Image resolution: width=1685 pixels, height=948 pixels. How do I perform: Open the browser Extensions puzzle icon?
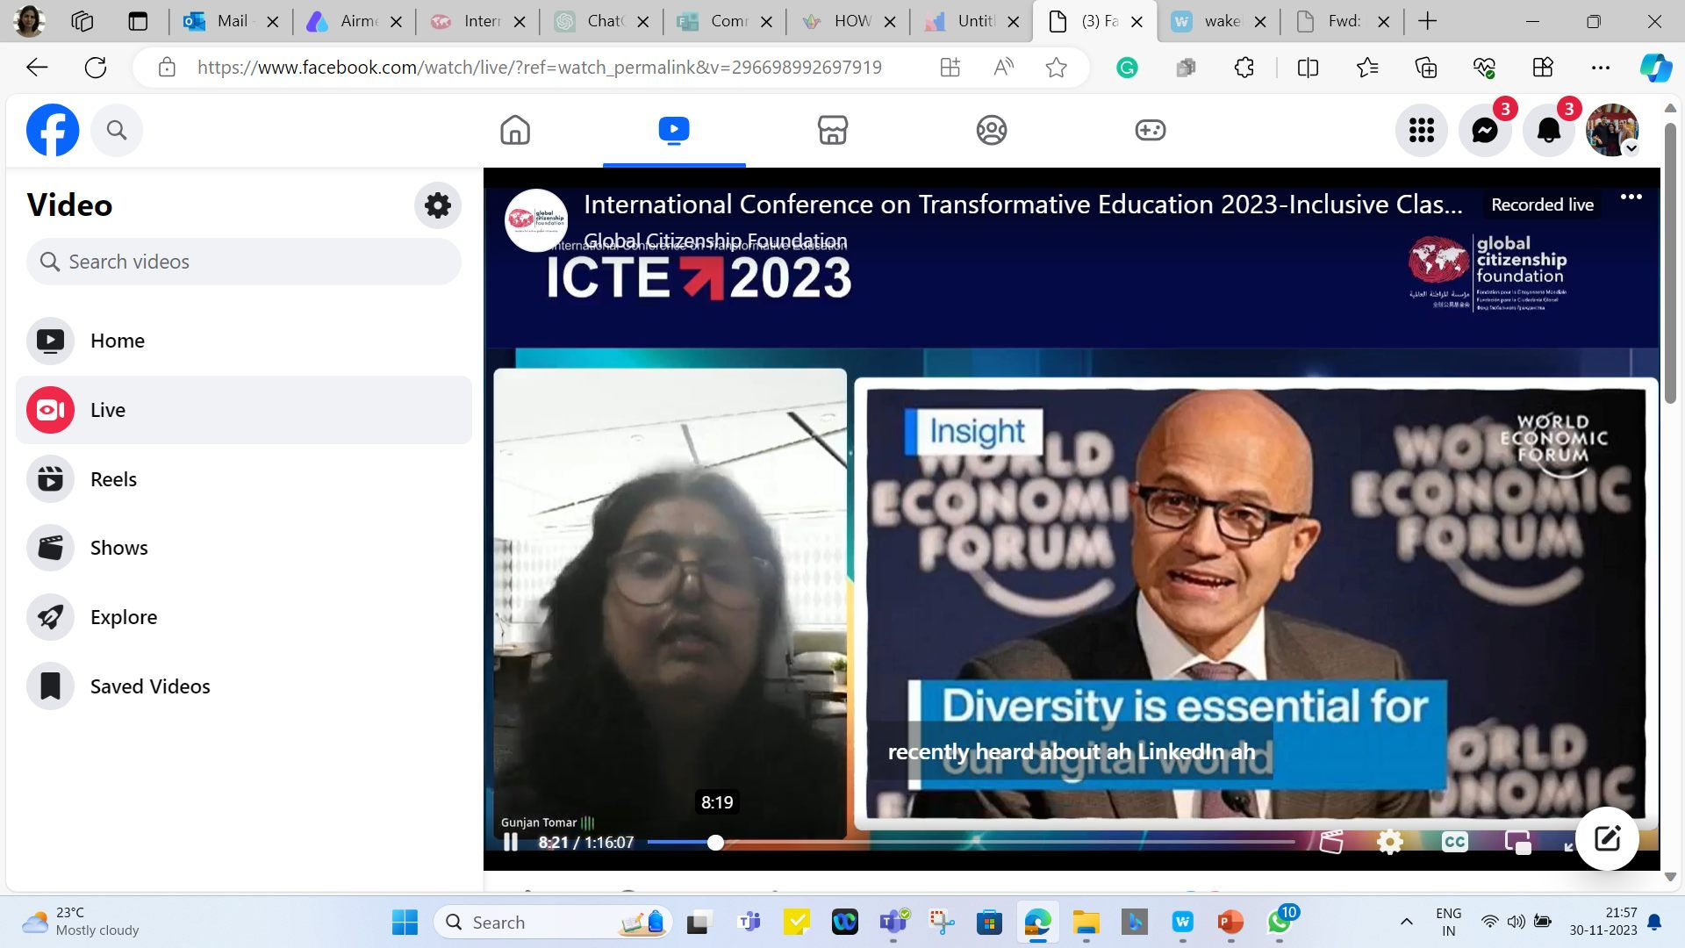coord(1244,68)
